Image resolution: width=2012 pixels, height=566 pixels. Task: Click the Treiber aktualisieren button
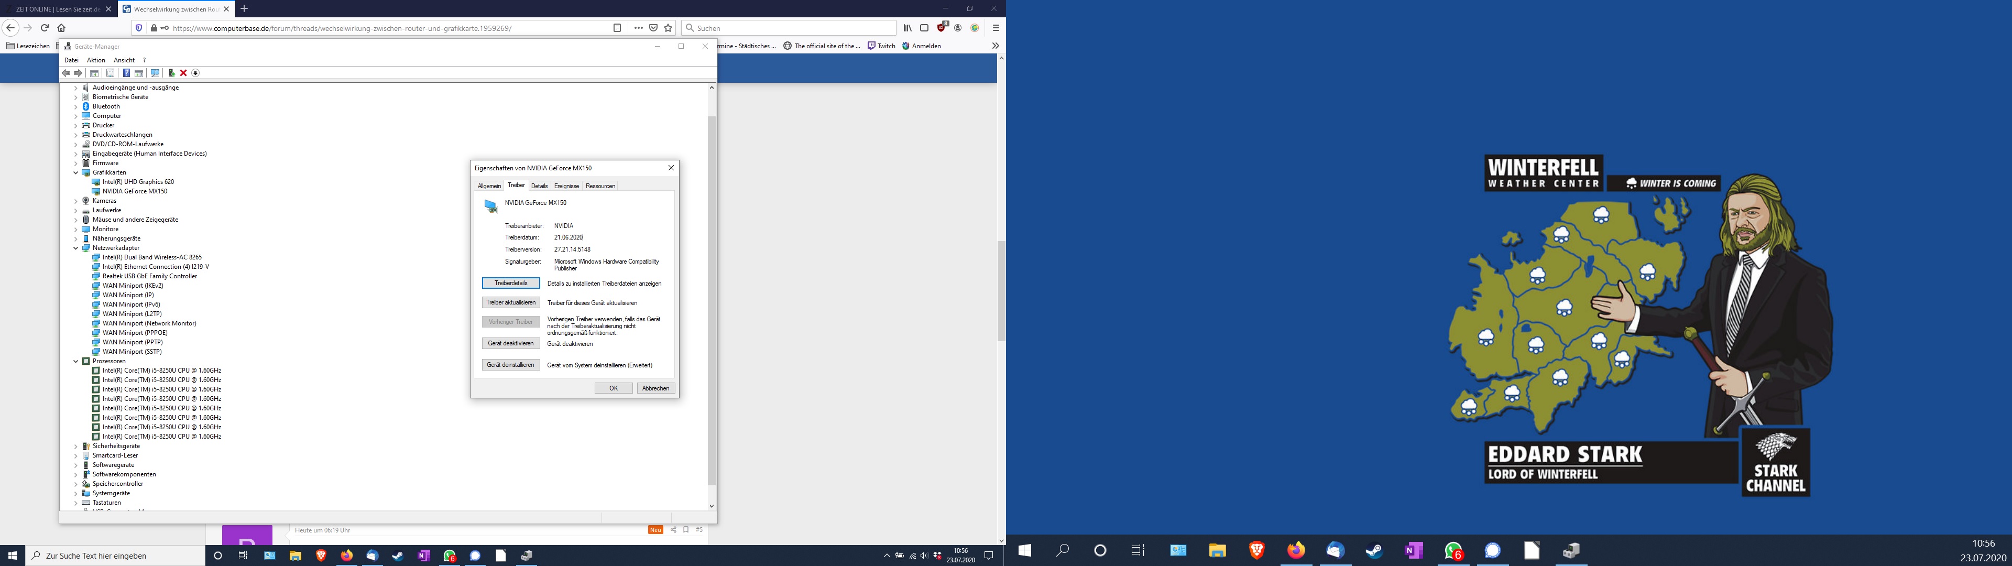click(511, 302)
